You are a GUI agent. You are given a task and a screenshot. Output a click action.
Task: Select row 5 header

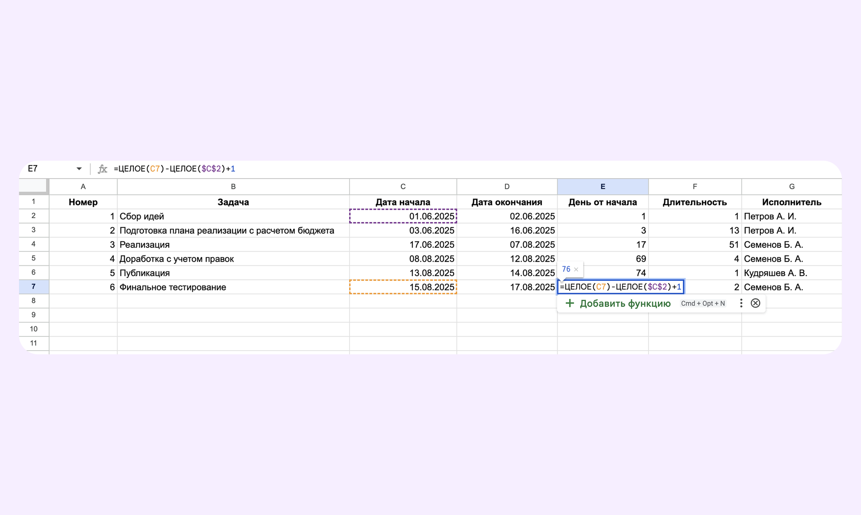click(34, 259)
